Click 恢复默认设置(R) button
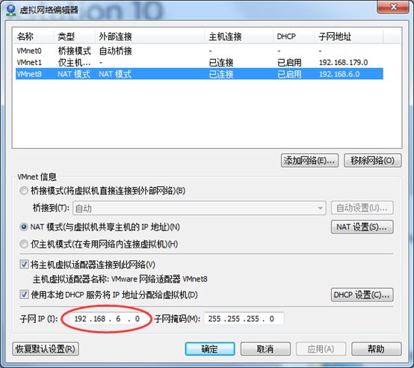Image resolution: width=414 pixels, height=368 pixels. coord(46,349)
